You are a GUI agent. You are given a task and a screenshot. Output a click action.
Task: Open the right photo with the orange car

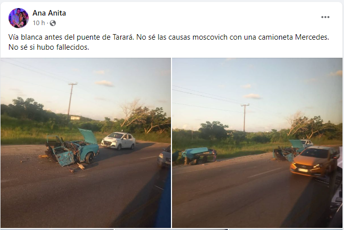click(x=257, y=143)
